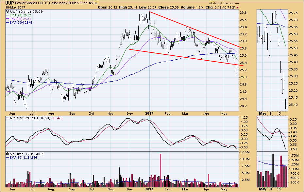Select the Open 25.12 value

tap(108, 8)
